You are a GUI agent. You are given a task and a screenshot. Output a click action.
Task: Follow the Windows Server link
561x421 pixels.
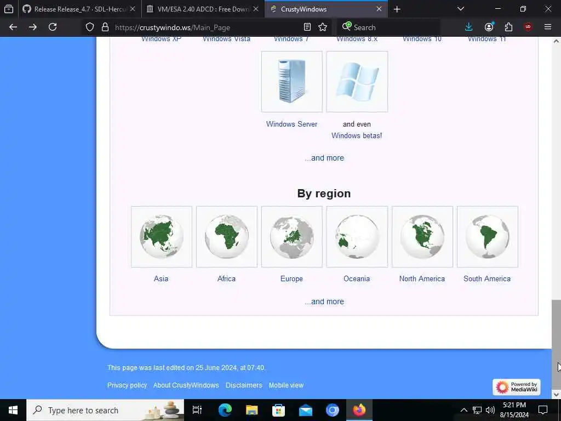pos(291,124)
